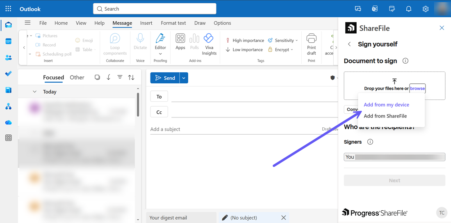Click the Polls add-in

[194, 42]
